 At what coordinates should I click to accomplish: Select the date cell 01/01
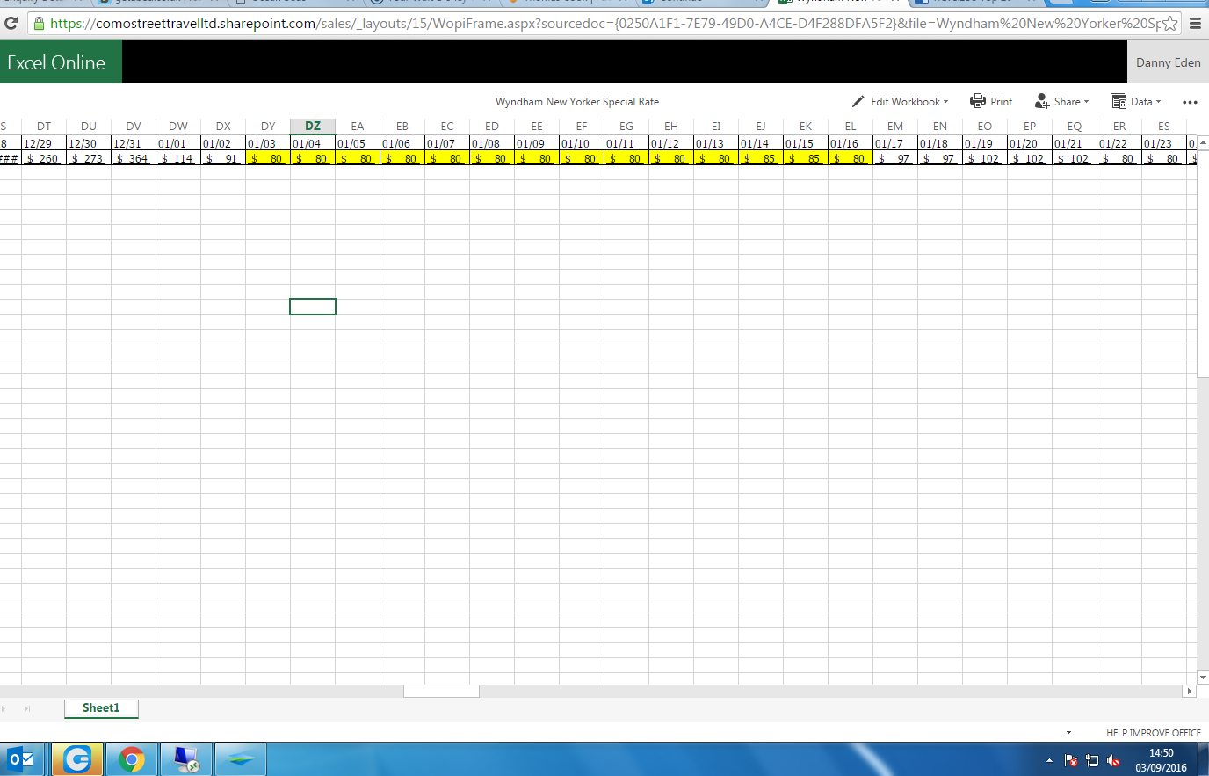coord(178,143)
